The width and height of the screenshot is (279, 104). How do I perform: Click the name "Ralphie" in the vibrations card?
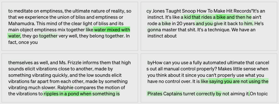click(66, 87)
